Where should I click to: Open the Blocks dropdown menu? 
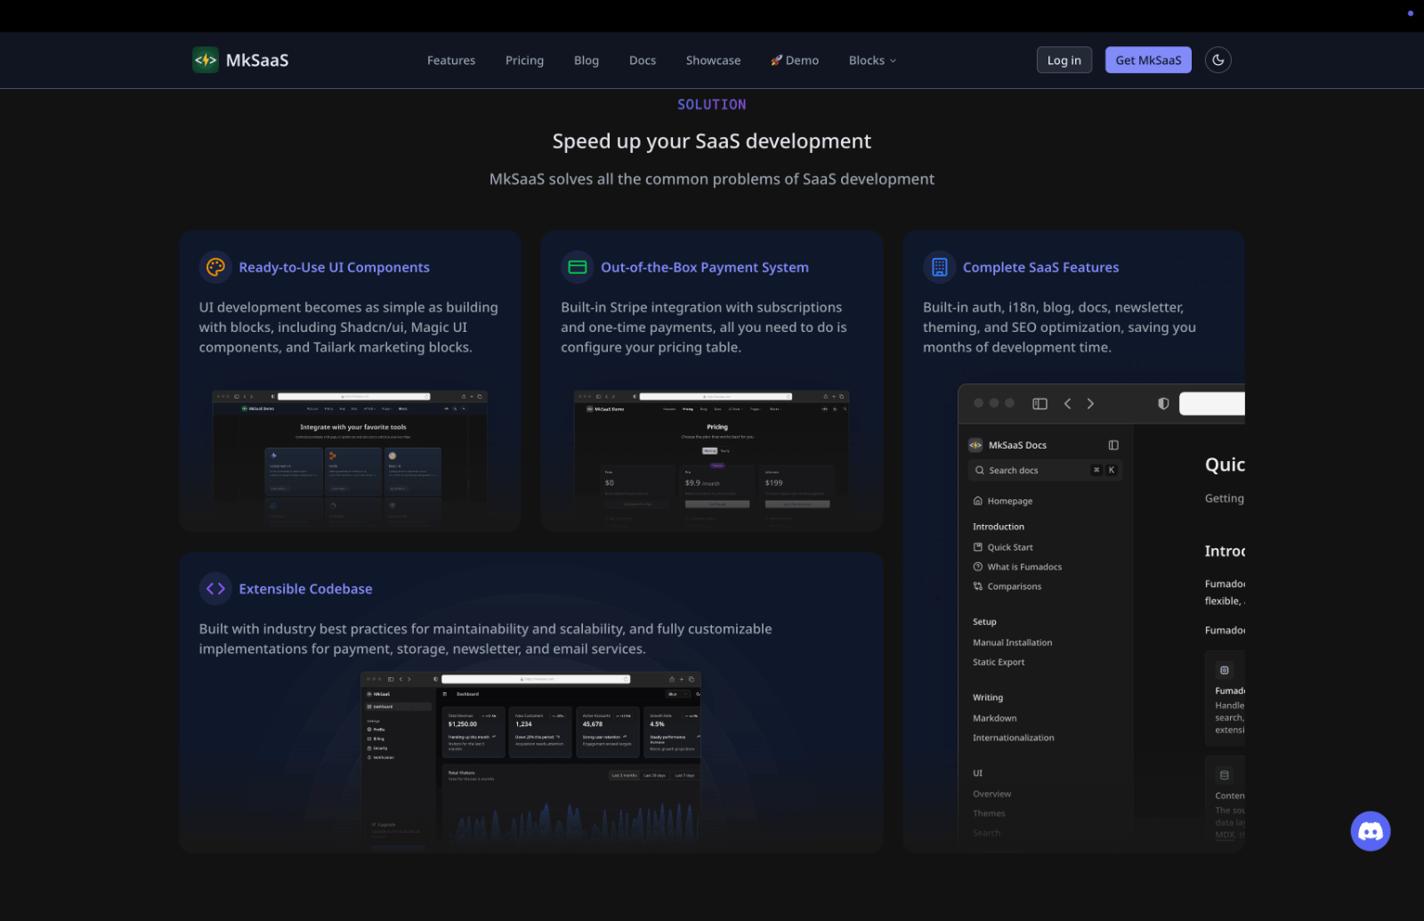872,61
